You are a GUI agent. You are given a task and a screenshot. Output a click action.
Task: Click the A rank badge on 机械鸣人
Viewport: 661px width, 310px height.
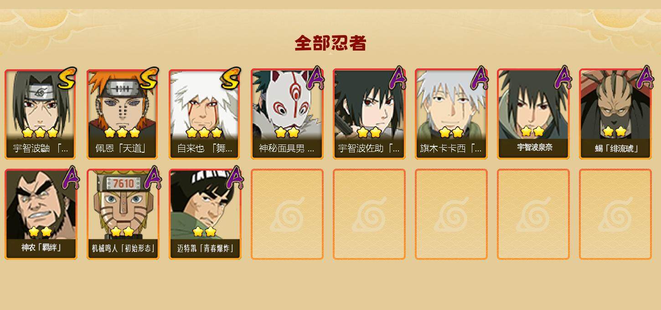(152, 178)
